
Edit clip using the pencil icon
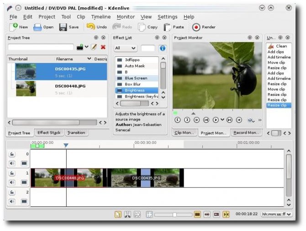tap(94, 47)
